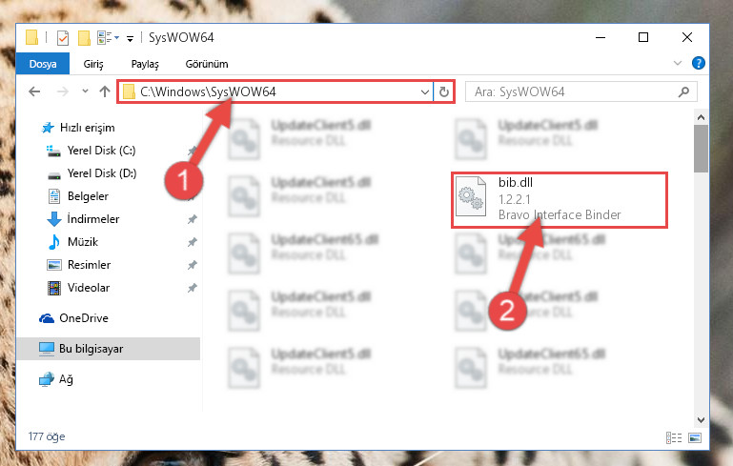The image size is (733, 466).
Task: Switch to large icons view in status bar
Action: (695, 438)
